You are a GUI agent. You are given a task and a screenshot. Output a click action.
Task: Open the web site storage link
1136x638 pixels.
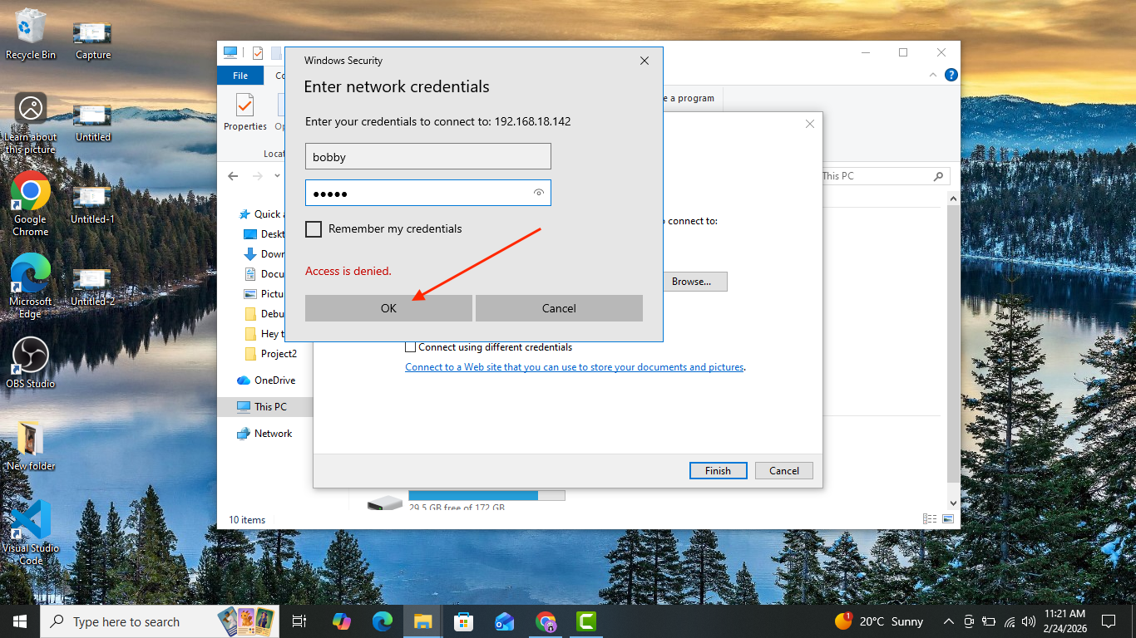coord(574,367)
